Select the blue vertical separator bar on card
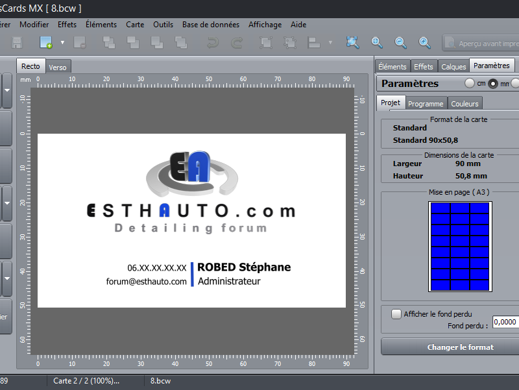The height and width of the screenshot is (390, 519). 192,274
